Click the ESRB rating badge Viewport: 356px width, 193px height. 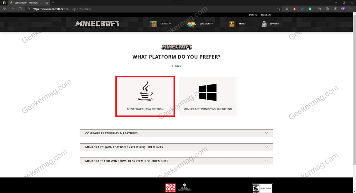pos(262,188)
